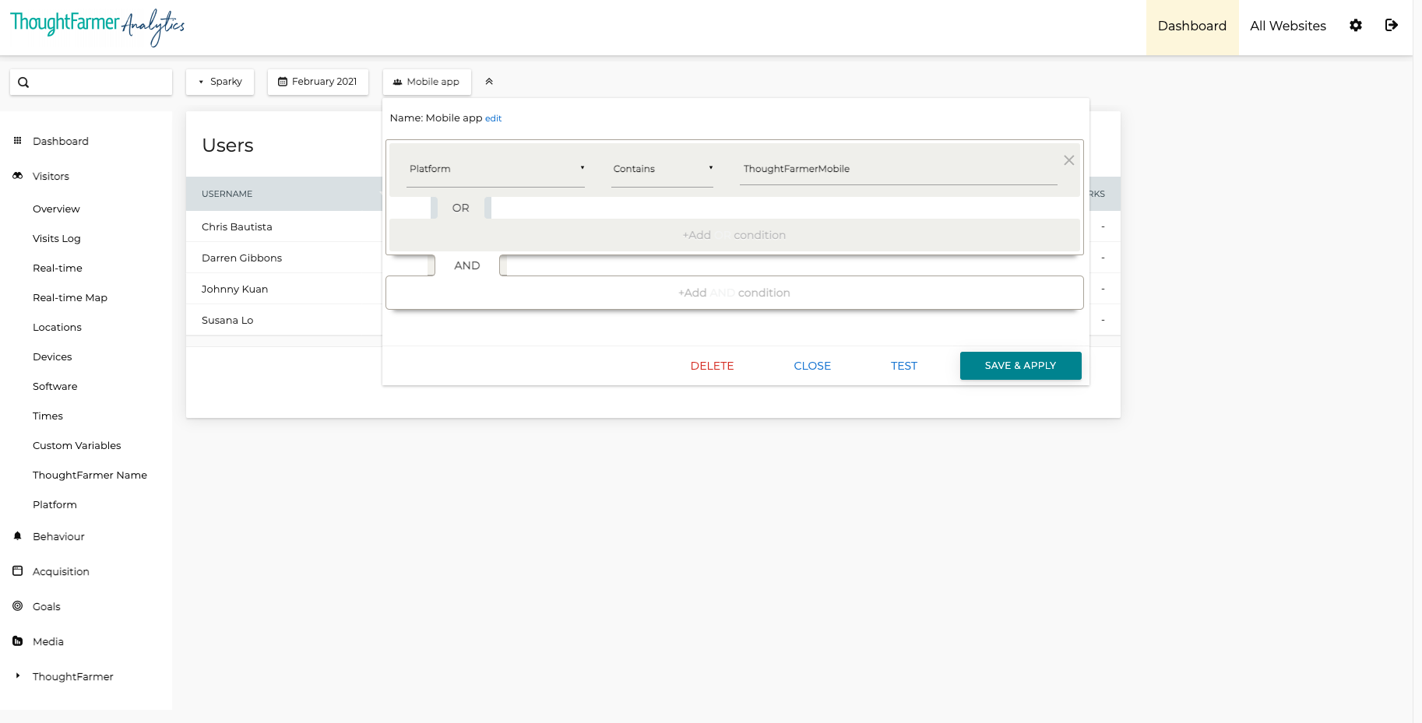
Task: Click the Behaviour bell icon
Action: pos(18,536)
